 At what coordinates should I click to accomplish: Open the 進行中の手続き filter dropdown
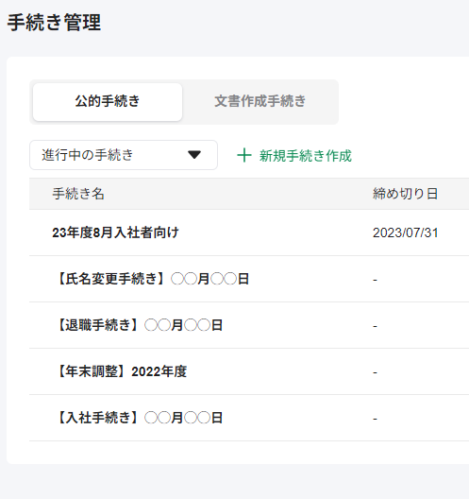[124, 155]
